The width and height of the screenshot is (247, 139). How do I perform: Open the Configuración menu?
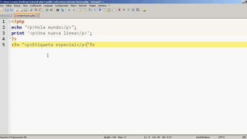[x=62, y=5]
